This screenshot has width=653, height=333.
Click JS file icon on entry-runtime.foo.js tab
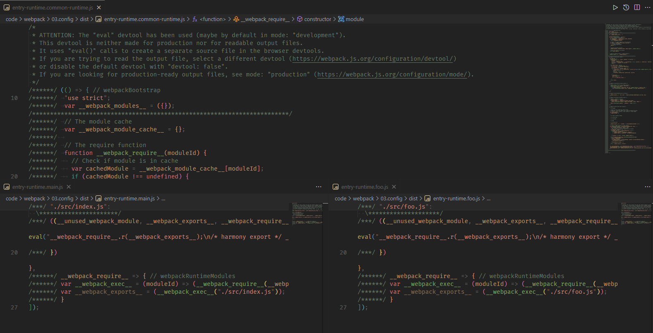click(336, 187)
